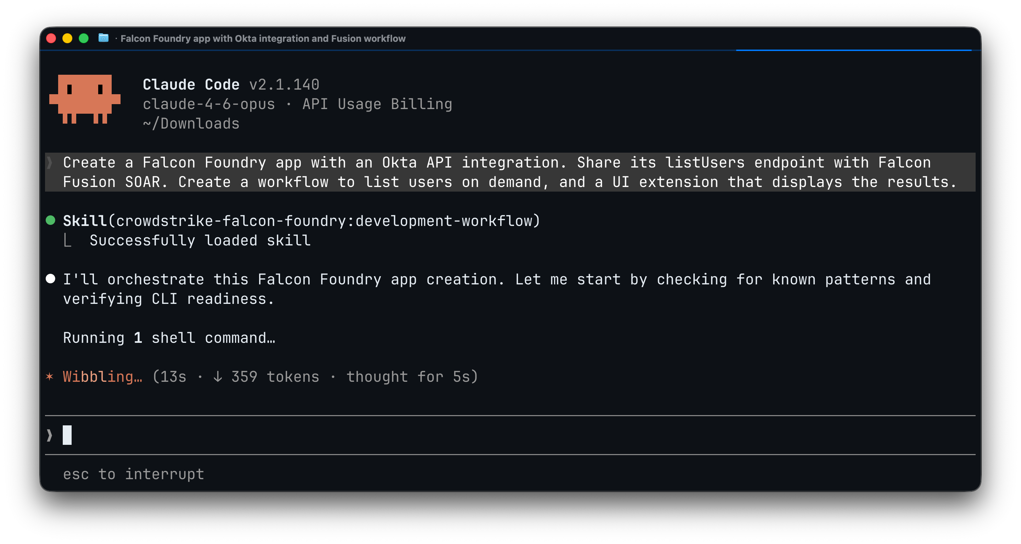The image size is (1021, 544).
Task: Click the Claude Code pixel mascot logo
Action: coord(84,99)
